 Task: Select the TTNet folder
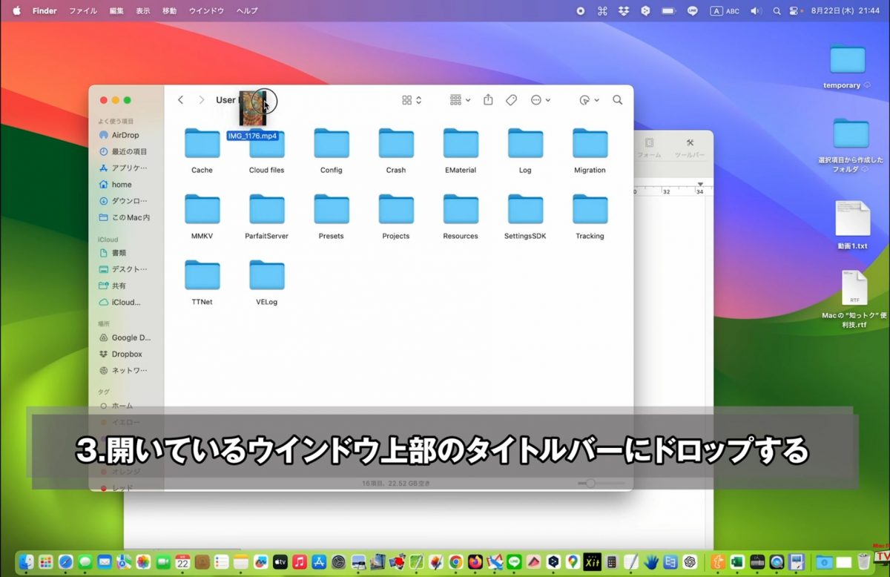coord(202,283)
